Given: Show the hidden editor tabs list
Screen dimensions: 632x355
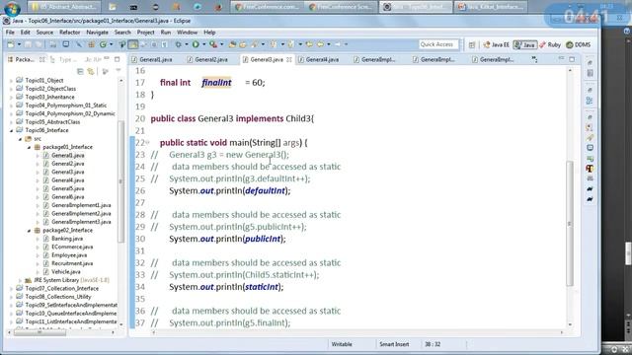Looking at the screenshot, I should (534, 59).
